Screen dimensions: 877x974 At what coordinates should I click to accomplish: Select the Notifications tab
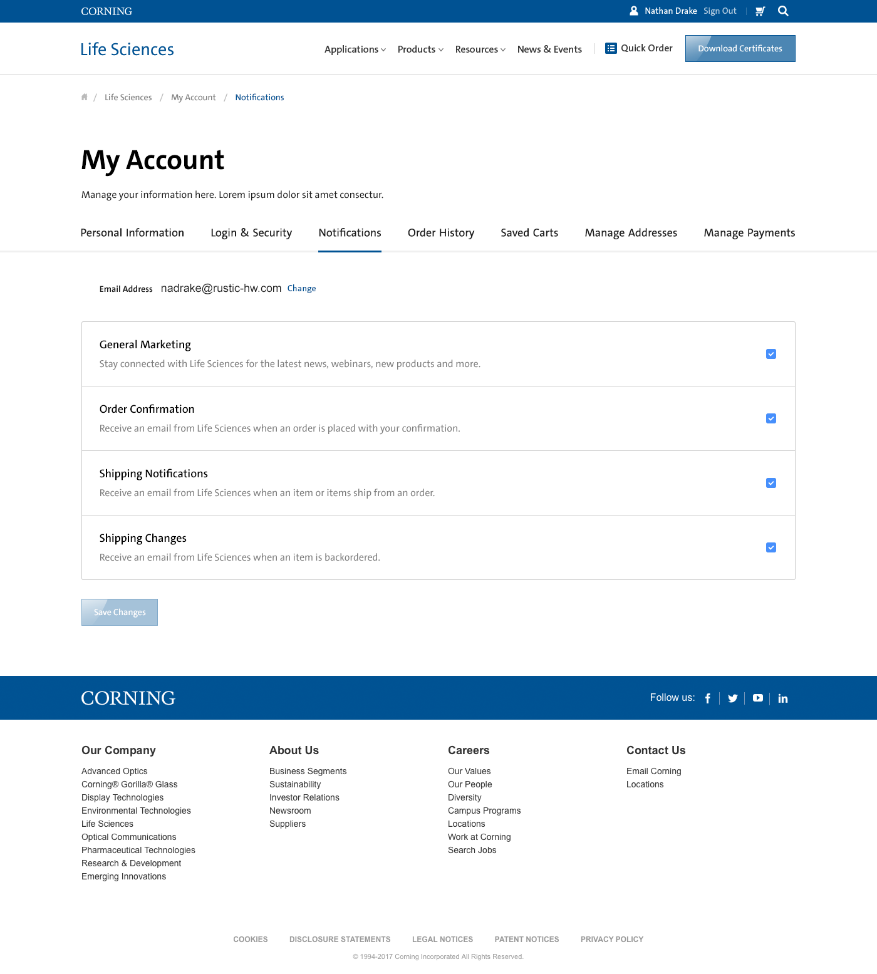point(350,233)
